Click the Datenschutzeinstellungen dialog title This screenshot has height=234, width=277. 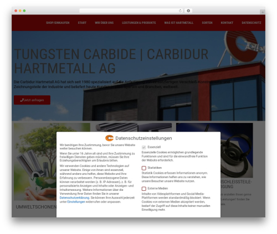[x=143, y=138]
